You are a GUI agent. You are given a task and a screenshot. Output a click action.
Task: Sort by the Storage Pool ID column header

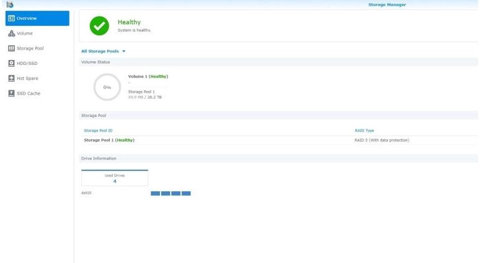(98, 131)
